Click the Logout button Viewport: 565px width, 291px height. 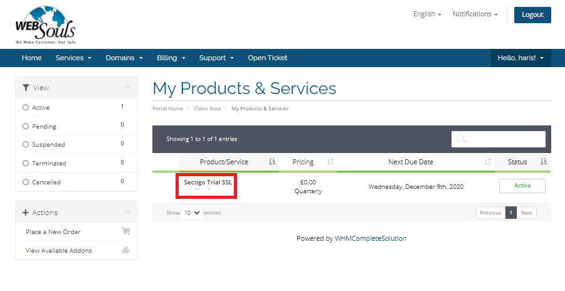click(532, 15)
